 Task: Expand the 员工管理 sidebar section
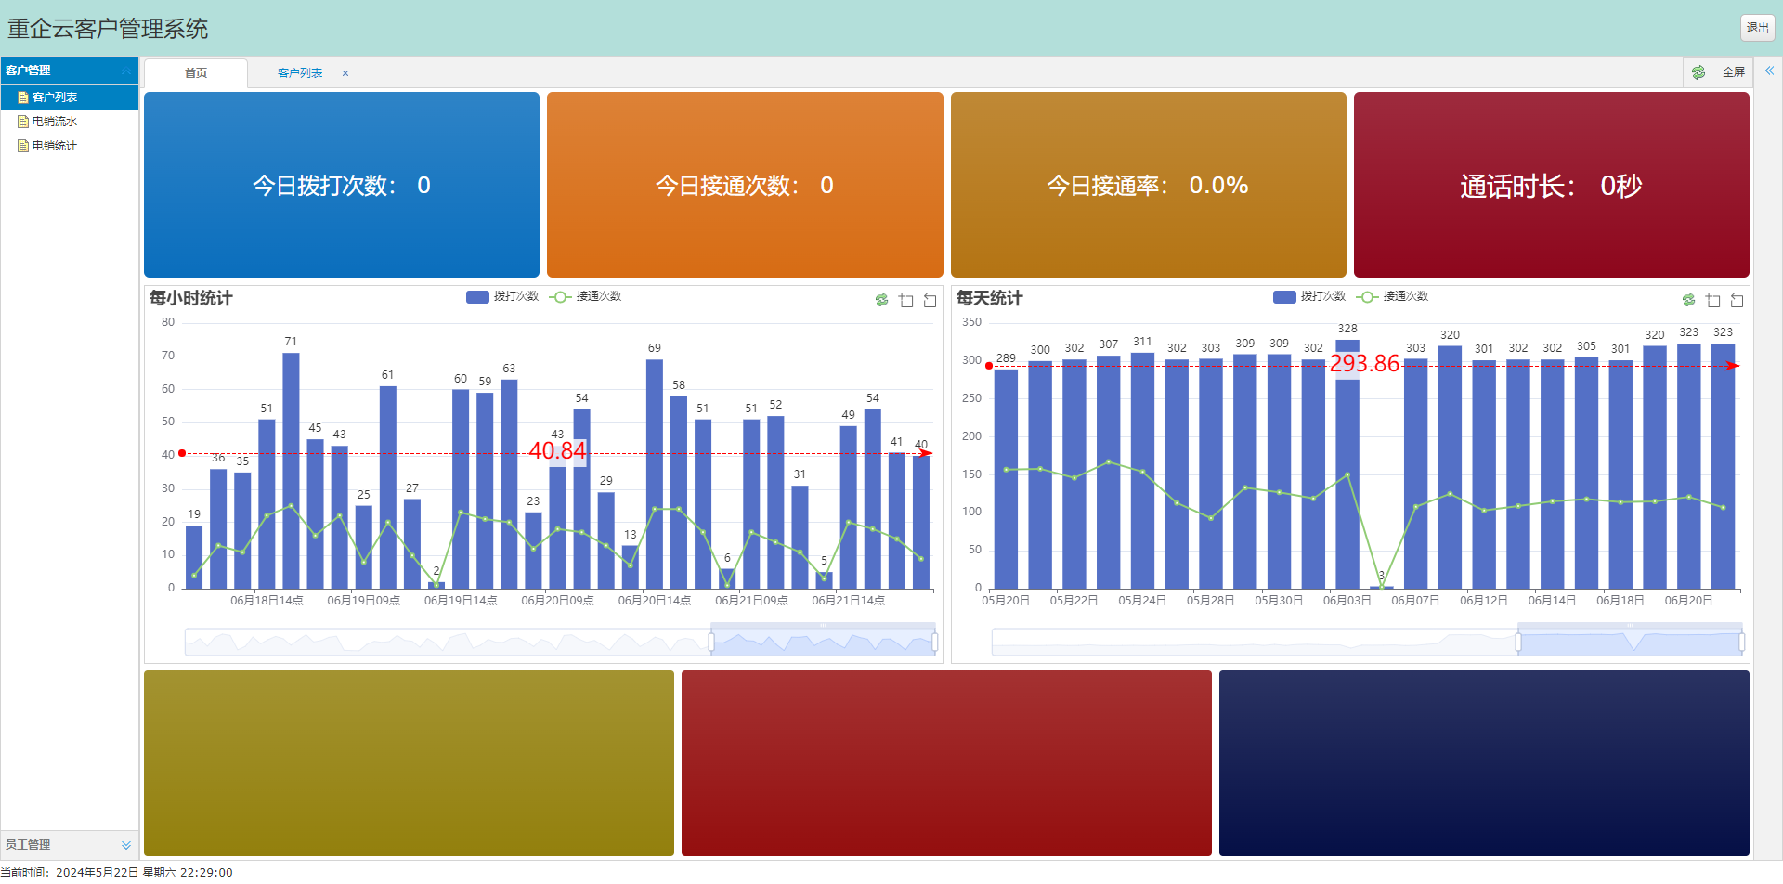coord(126,845)
